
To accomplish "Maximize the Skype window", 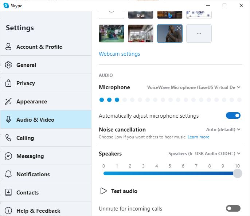I will [x=224, y=5].
